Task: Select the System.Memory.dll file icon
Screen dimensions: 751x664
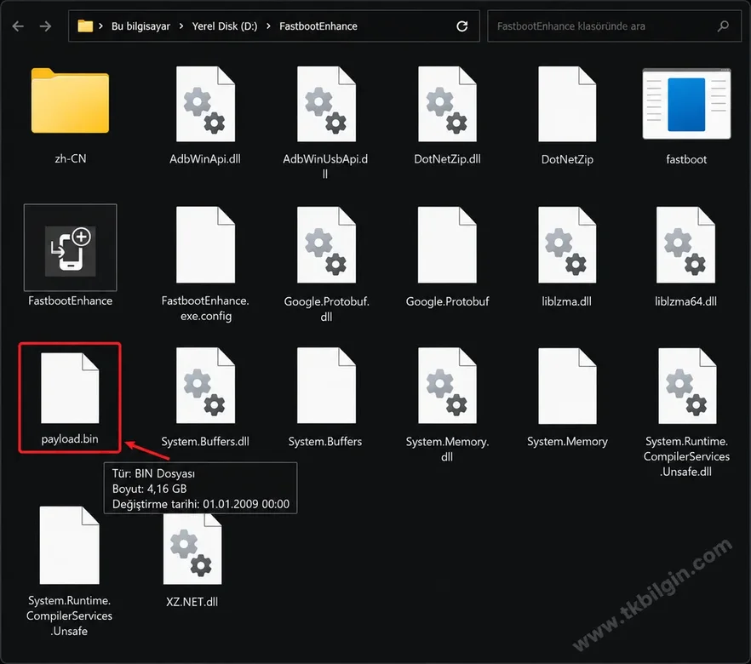Action: click(447, 386)
